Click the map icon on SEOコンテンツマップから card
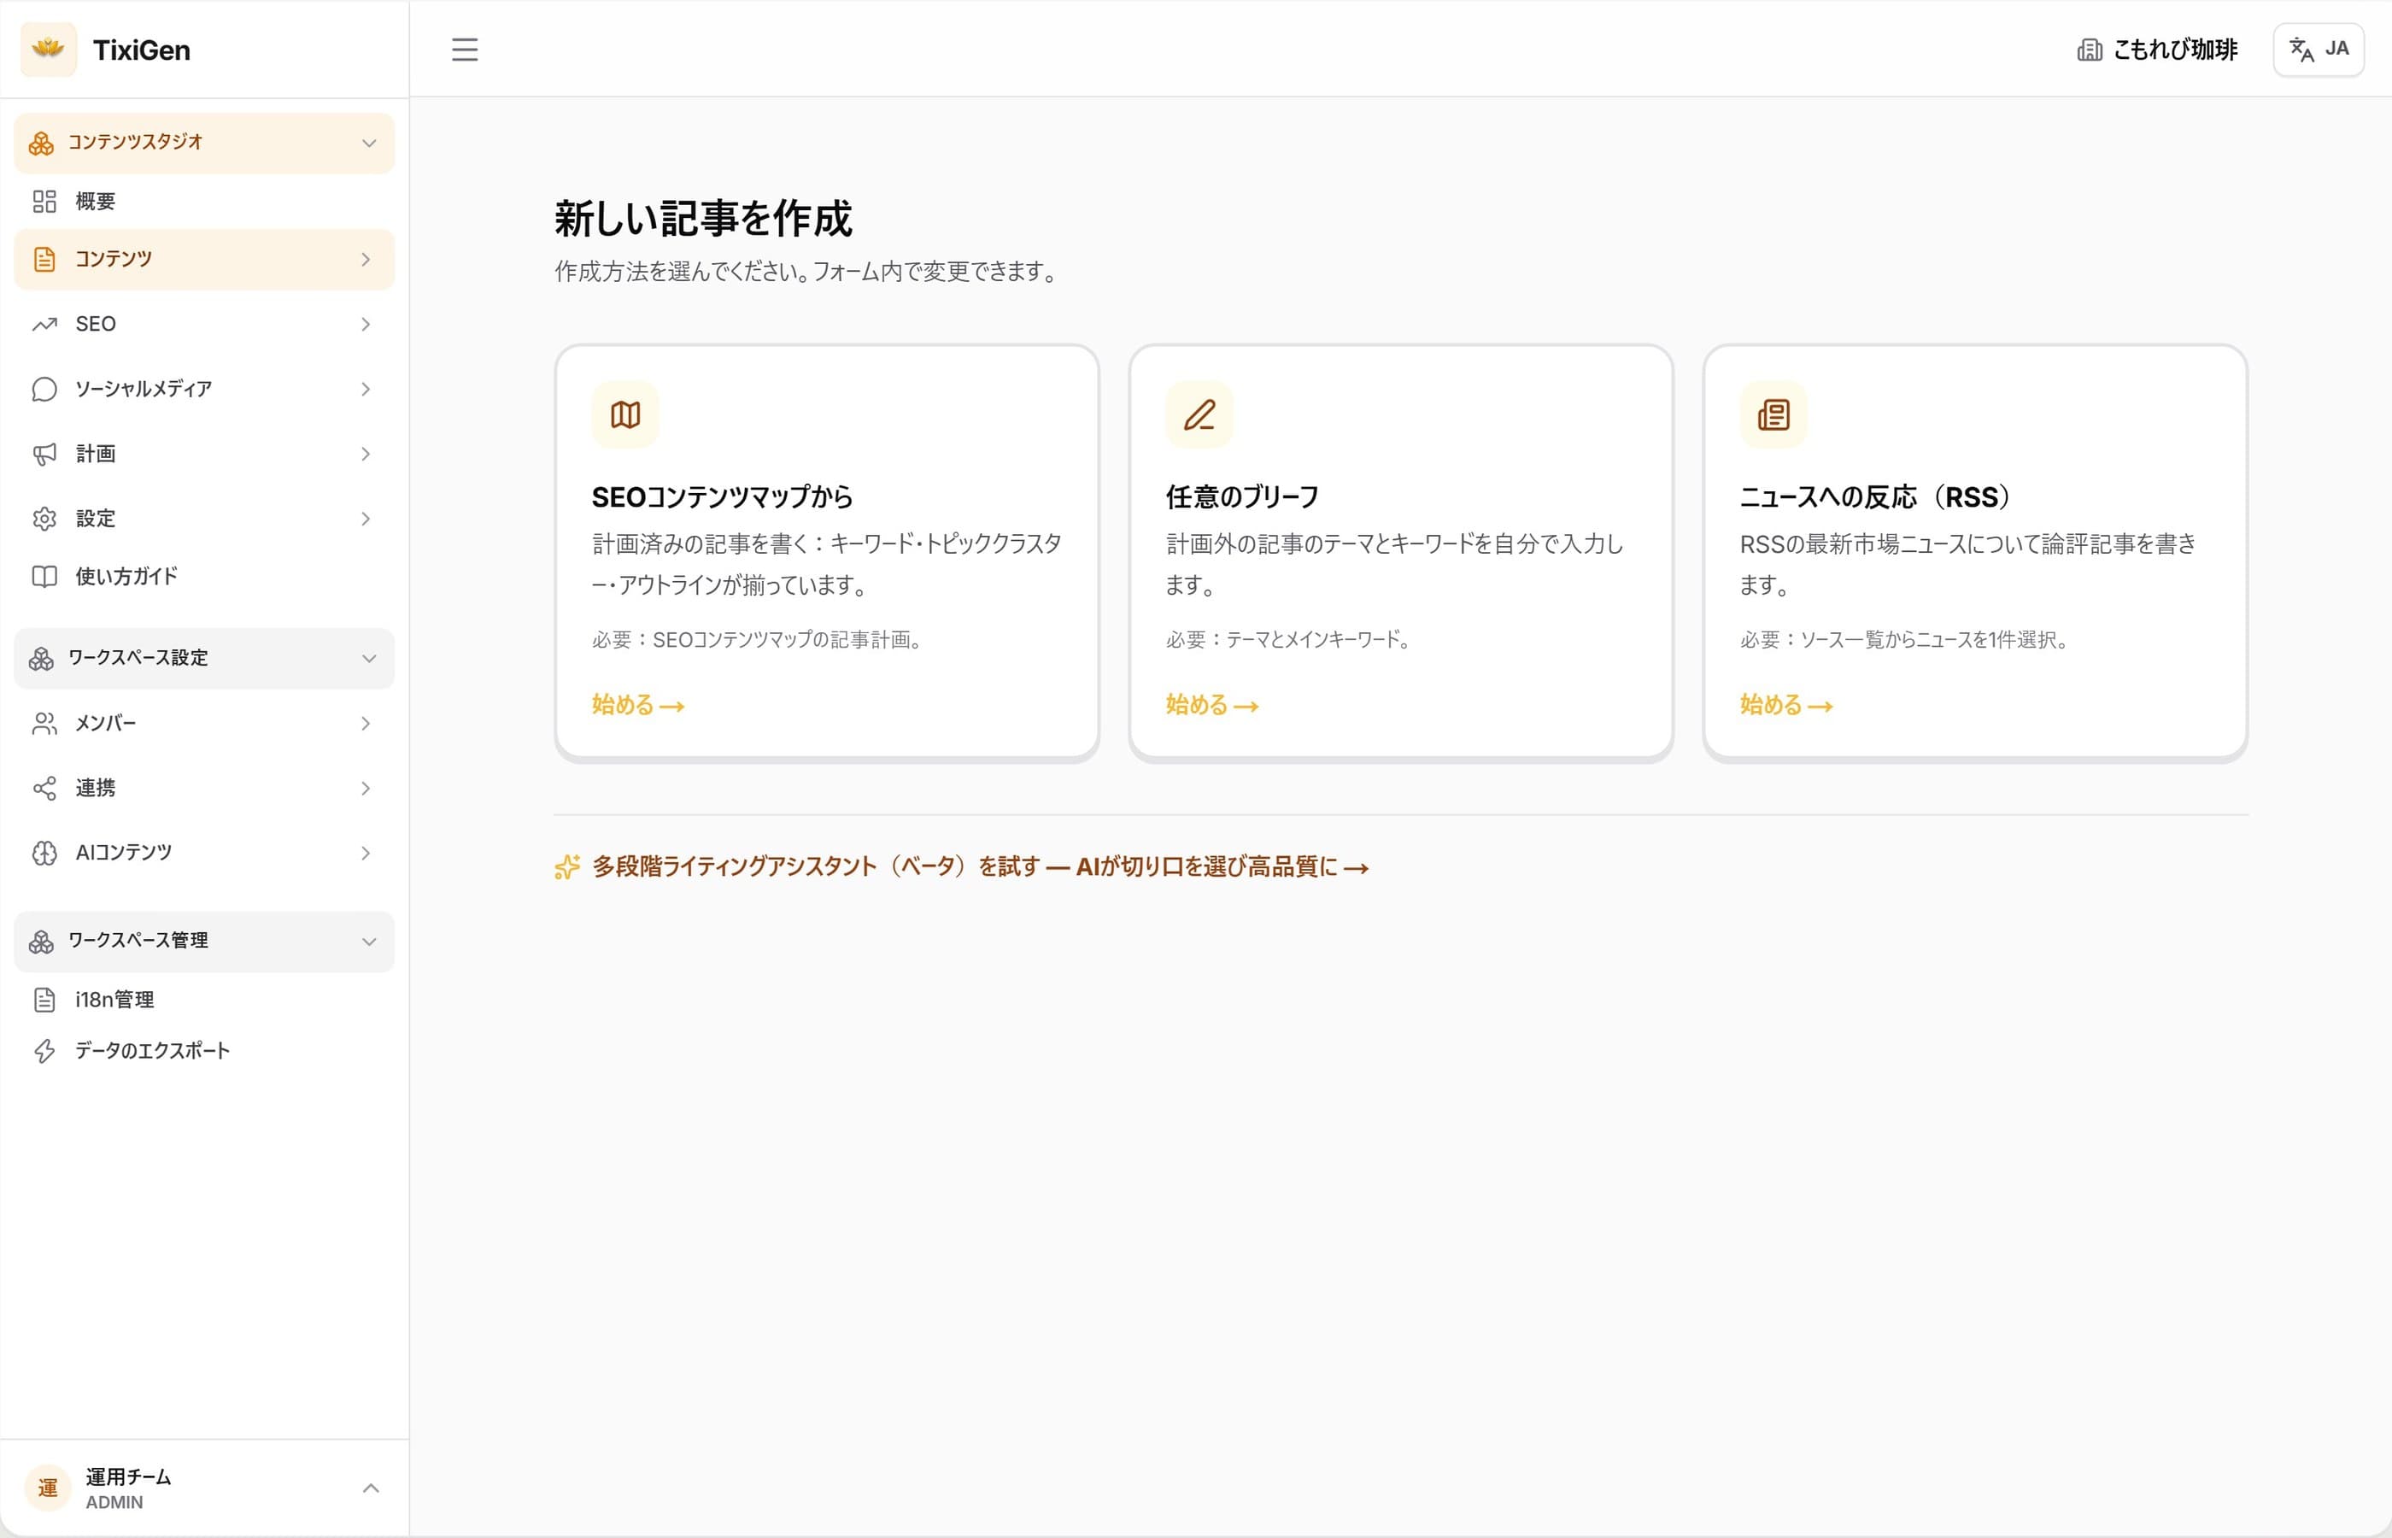The width and height of the screenshot is (2392, 1538). (x=625, y=414)
